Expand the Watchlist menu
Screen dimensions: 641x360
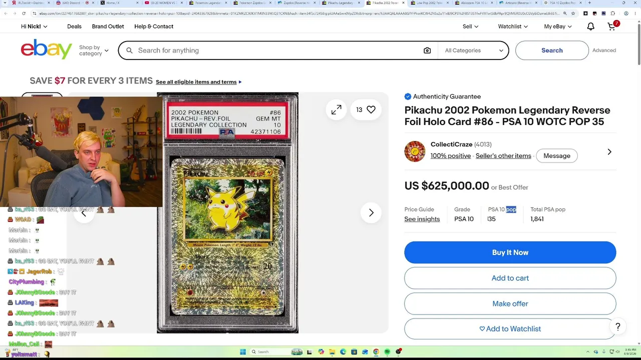pyautogui.click(x=513, y=26)
